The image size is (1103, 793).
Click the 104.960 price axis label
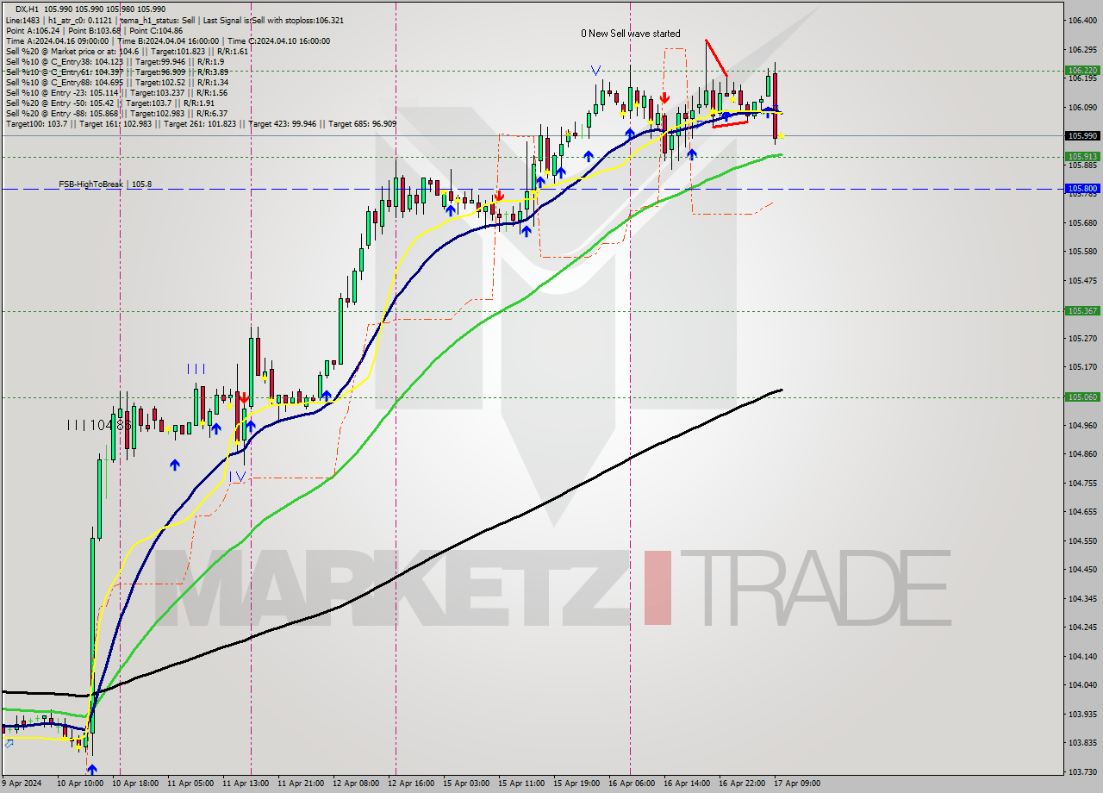pos(1082,425)
